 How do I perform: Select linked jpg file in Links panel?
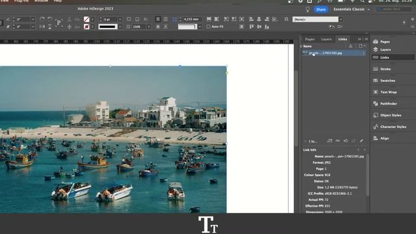(x=334, y=53)
